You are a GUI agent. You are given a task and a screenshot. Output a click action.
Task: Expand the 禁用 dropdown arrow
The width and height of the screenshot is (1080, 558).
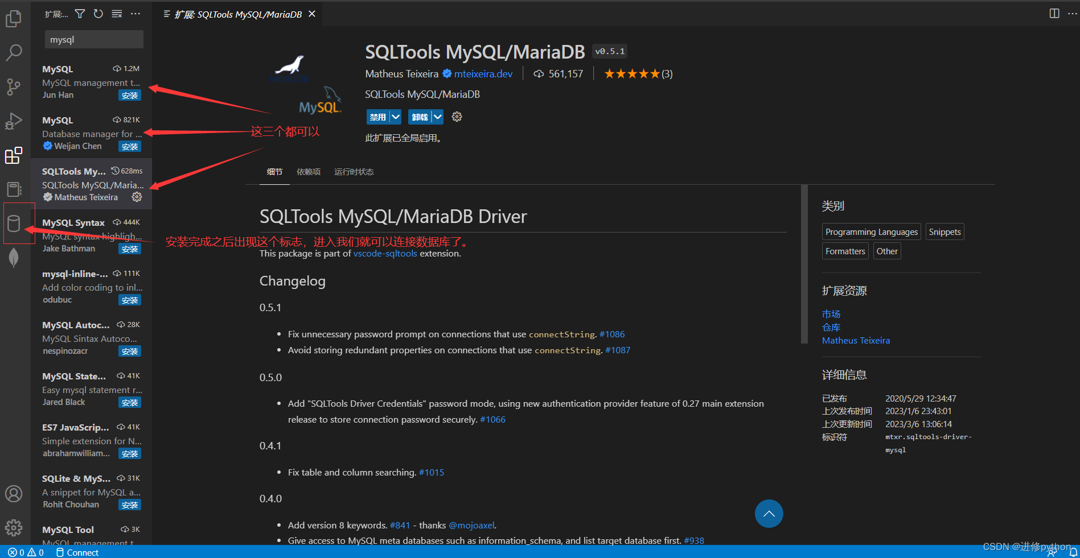coord(396,117)
